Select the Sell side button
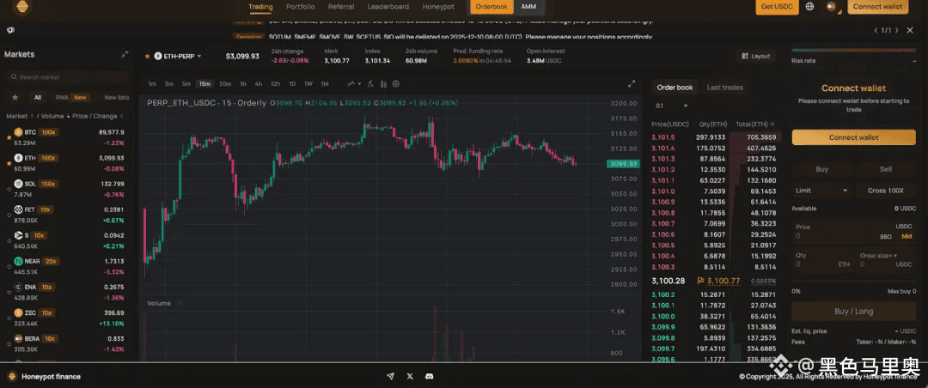Screen dimensions: 928x388 tap(885, 169)
